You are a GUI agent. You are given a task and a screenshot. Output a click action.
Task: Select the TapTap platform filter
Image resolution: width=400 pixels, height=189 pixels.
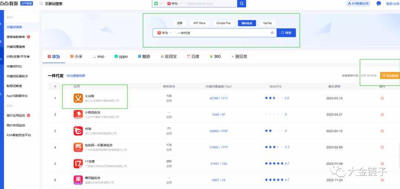267,23
